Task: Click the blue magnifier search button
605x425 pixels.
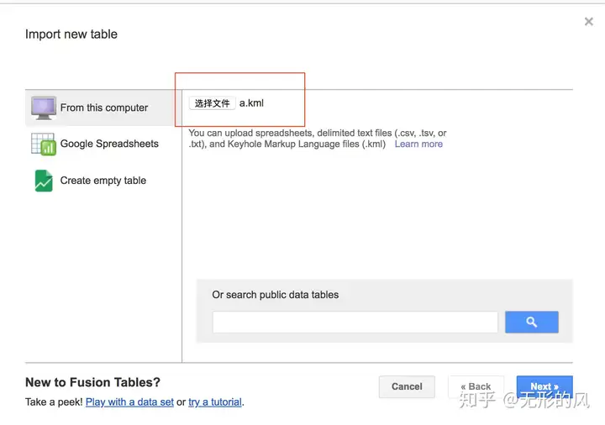Action: pyautogui.click(x=532, y=322)
